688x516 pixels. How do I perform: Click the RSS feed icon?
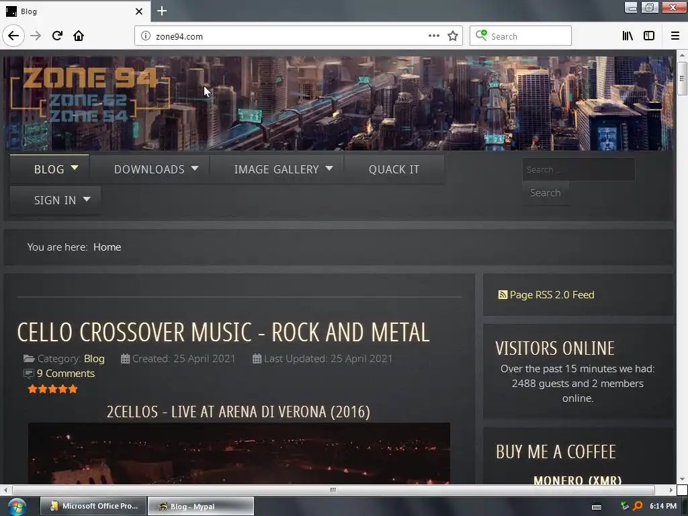[x=503, y=295]
